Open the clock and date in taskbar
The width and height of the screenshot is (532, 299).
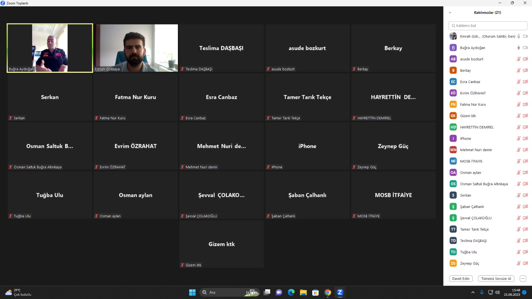tap(512, 292)
